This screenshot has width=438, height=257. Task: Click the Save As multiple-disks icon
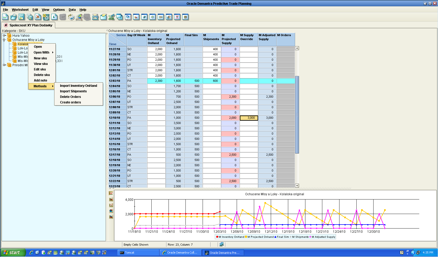[x=30, y=17]
